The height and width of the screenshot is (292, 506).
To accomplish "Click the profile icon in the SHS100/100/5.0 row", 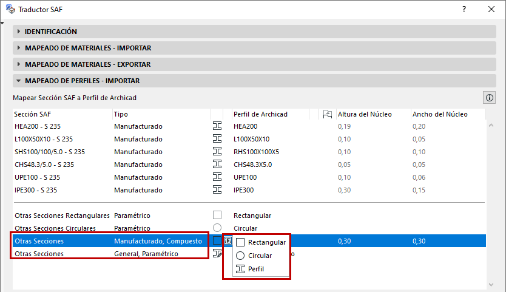I will [x=217, y=152].
